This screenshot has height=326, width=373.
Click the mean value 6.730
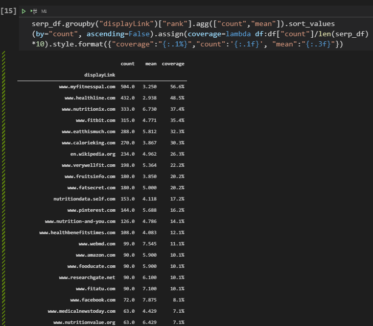coord(150,109)
